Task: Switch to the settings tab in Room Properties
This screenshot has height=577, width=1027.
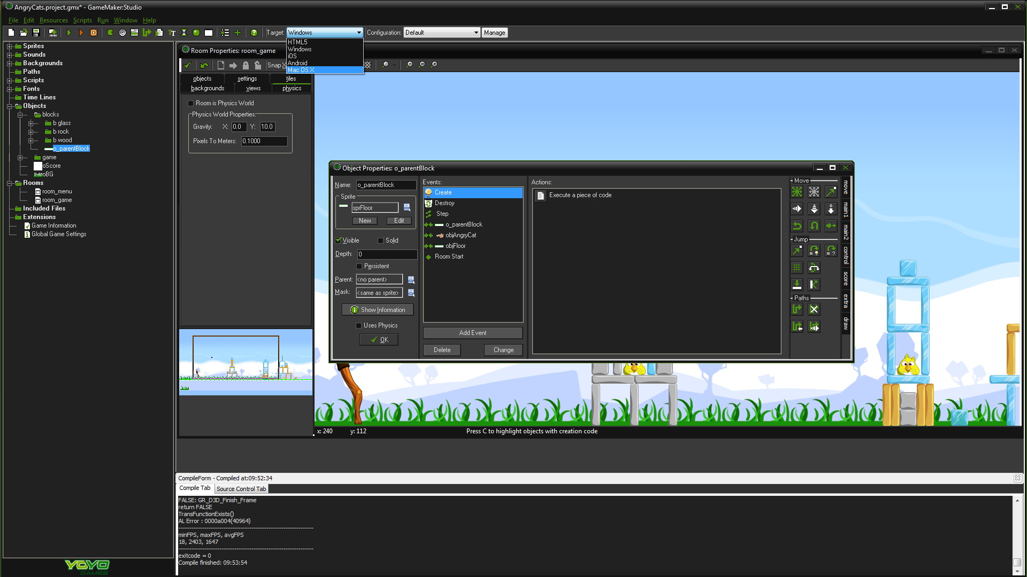Action: coord(247,79)
